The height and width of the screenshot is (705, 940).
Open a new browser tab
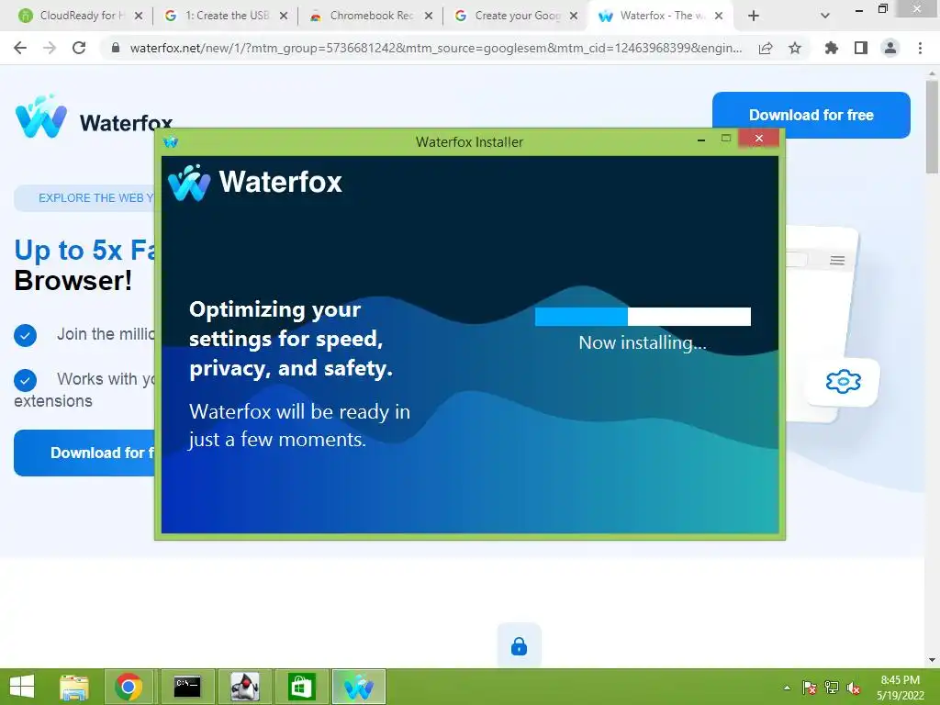pyautogui.click(x=754, y=16)
